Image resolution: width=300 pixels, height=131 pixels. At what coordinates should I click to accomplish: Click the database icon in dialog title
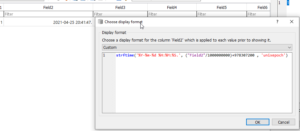click(100, 22)
